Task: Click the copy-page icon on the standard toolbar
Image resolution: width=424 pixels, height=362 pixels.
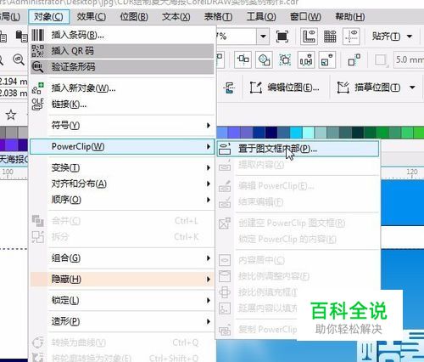Action: point(21,37)
